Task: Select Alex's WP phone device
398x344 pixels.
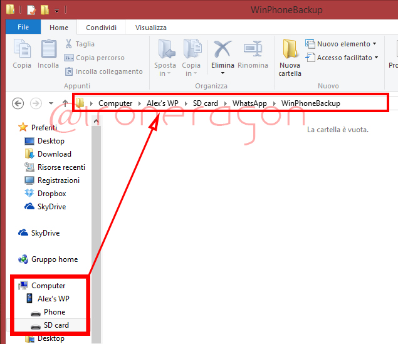Action: 48,299
